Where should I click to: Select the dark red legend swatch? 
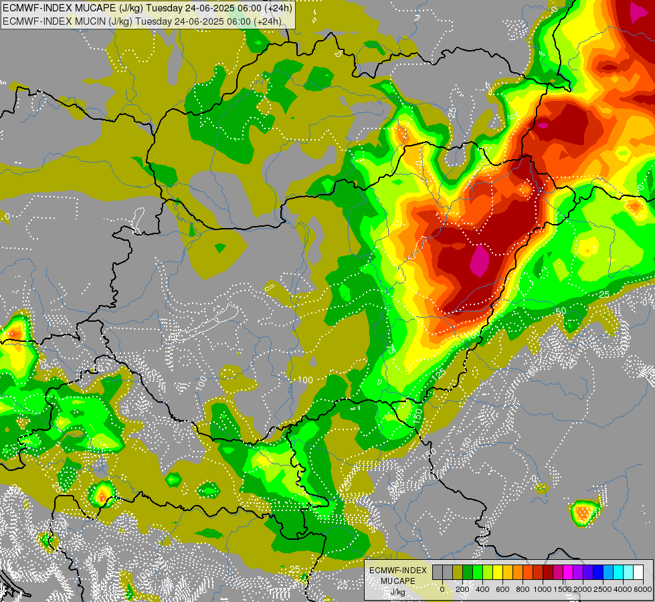coord(549,572)
